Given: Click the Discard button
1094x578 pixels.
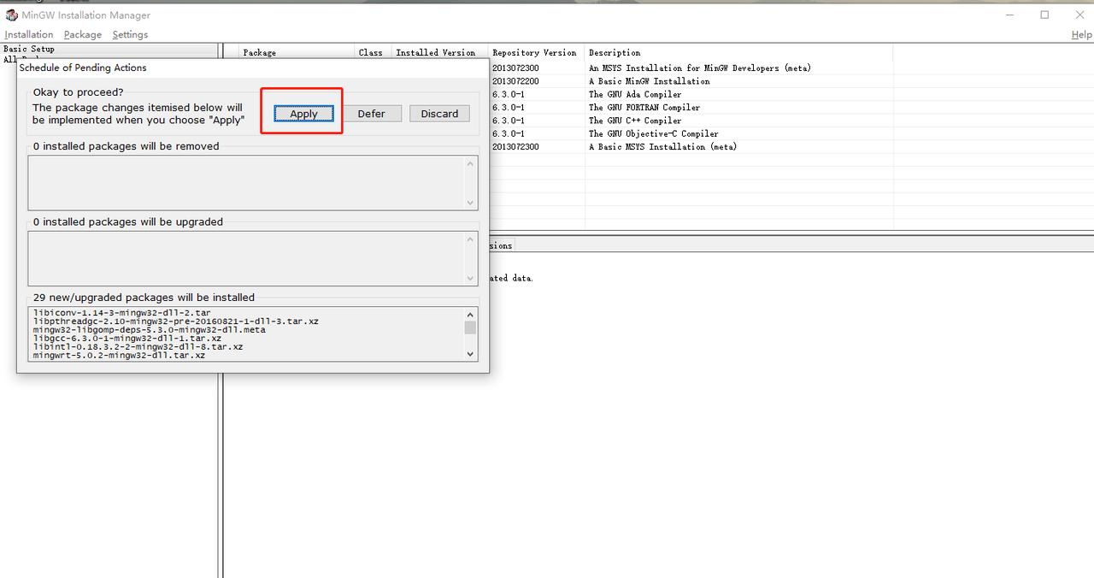Looking at the screenshot, I should pos(439,114).
